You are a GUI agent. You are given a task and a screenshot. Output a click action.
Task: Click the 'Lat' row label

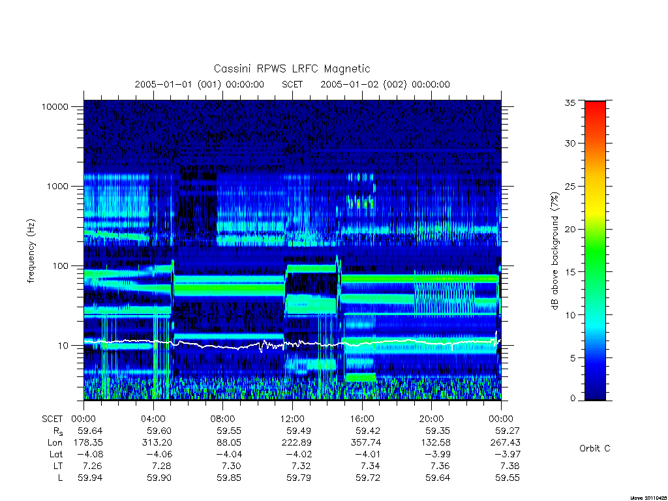click(56, 455)
